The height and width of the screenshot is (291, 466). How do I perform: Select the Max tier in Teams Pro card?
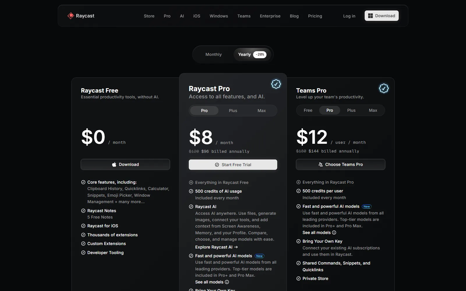(x=373, y=110)
